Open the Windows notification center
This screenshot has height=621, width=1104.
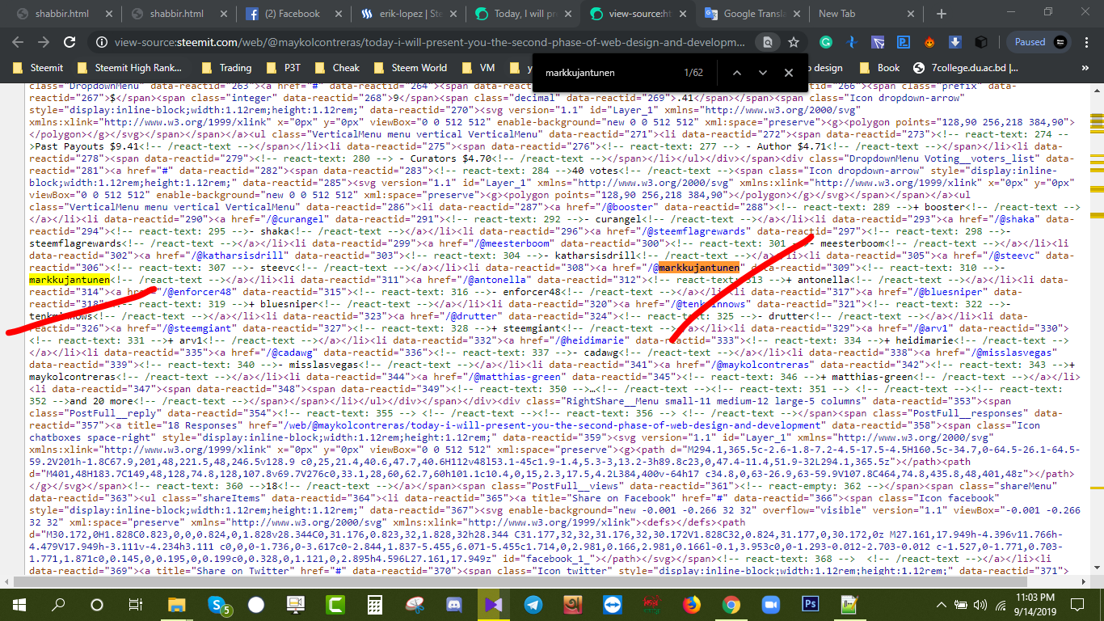click(x=1077, y=605)
